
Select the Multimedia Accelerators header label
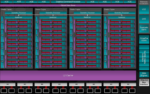click(x=144, y=3)
